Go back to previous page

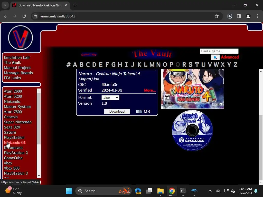point(6,16)
